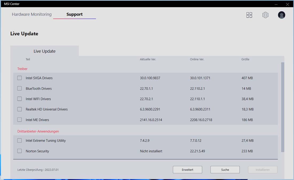Switch to Hardware Monitoring tab
294x180 pixels.
[x=32, y=14]
